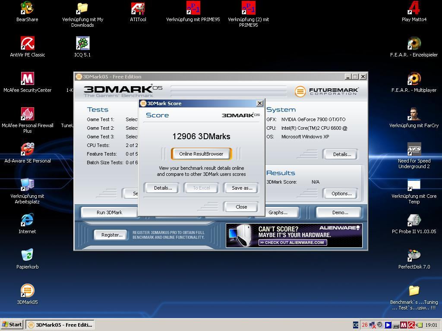The image size is (442, 331).
Task: Click the taskbar clock showing 19:01
Action: coord(431,325)
